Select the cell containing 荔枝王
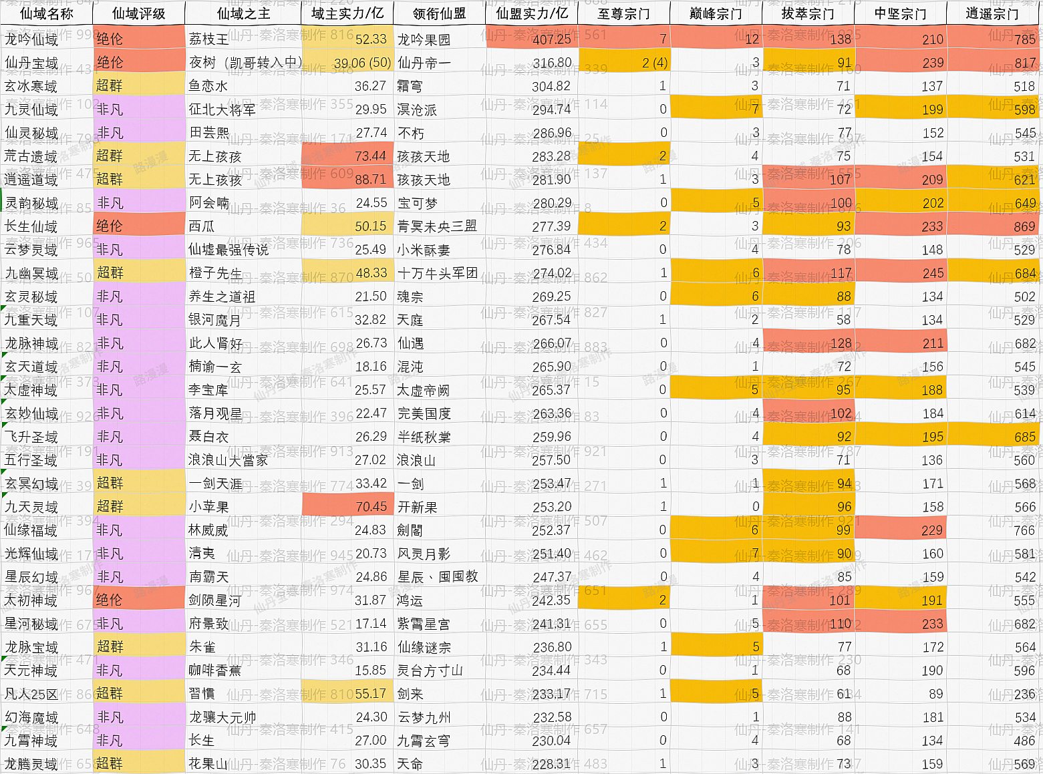 coord(243,39)
